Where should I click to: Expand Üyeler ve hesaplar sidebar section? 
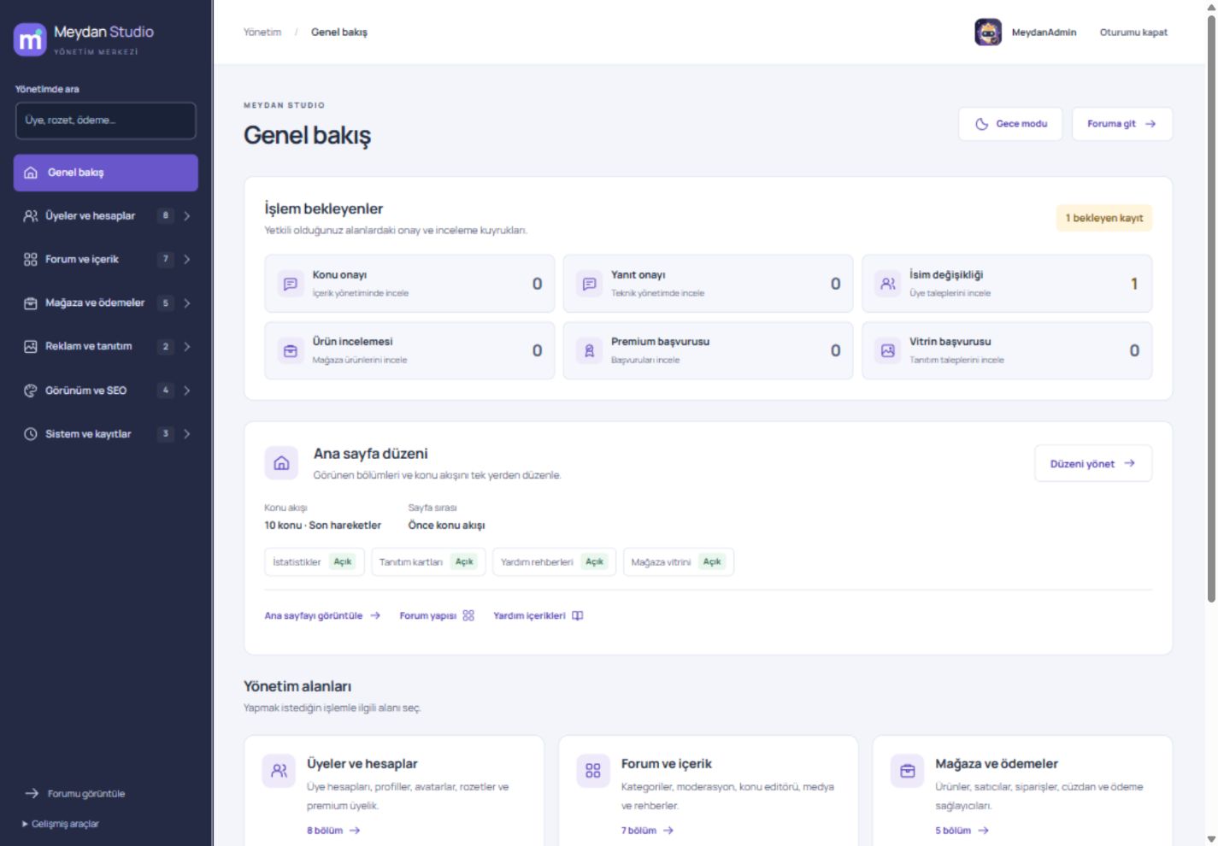(x=106, y=215)
